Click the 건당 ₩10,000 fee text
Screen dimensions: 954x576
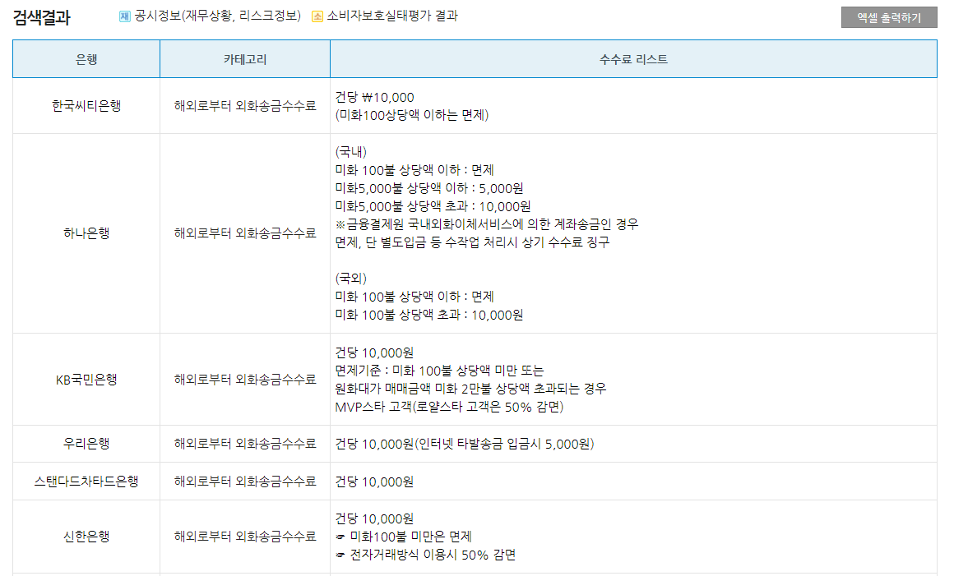click(x=374, y=97)
